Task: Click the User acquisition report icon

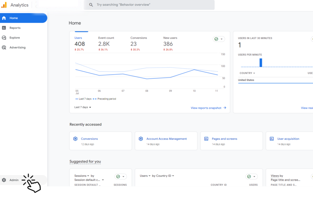Action: 271,139
